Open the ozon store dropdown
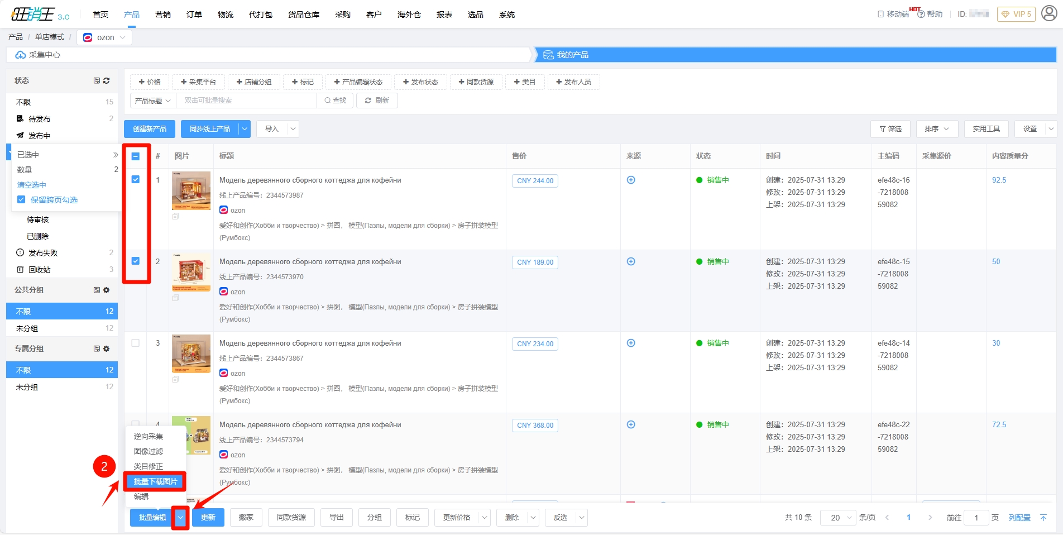 (x=104, y=37)
